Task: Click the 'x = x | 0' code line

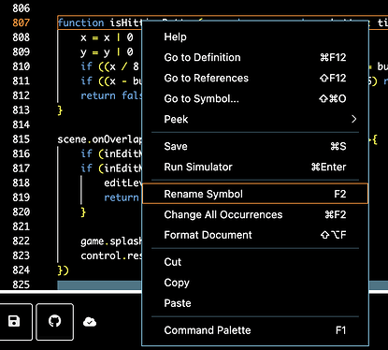Action: click(x=107, y=37)
